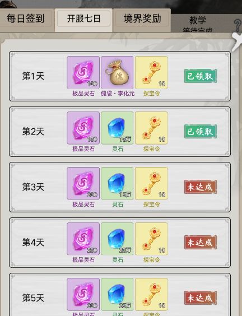Tap the Day 5 blue 灵石 icon
The width and height of the screenshot is (242, 316).
point(117,295)
